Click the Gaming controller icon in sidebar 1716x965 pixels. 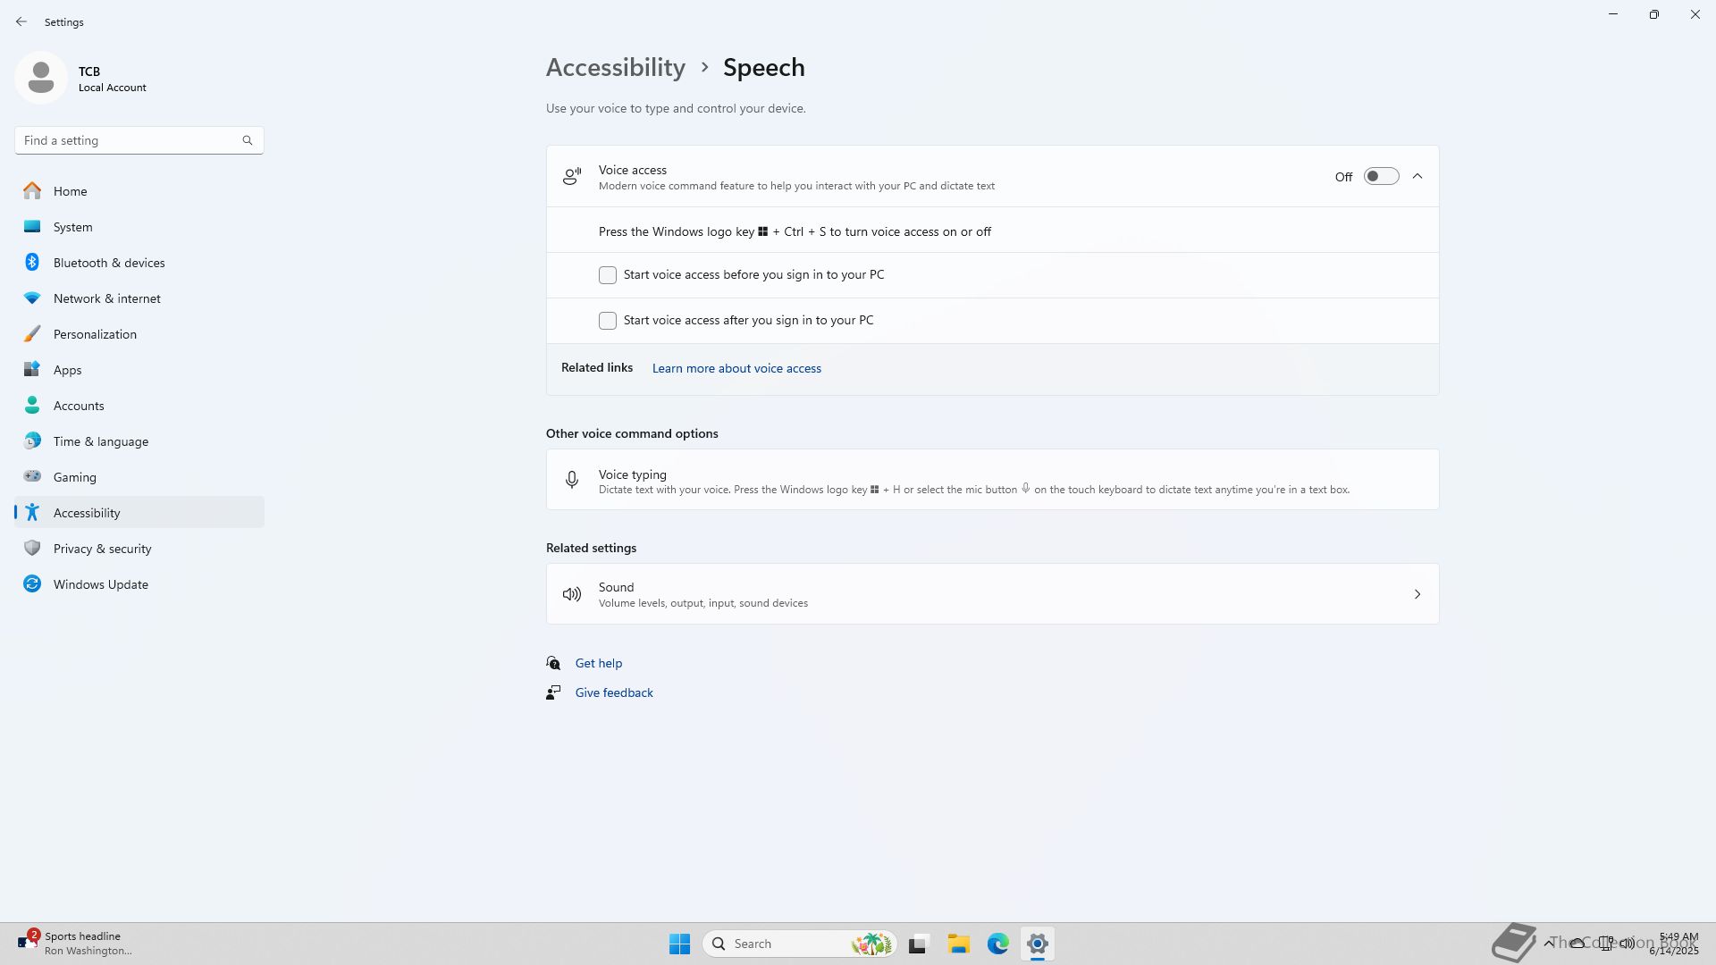(32, 477)
